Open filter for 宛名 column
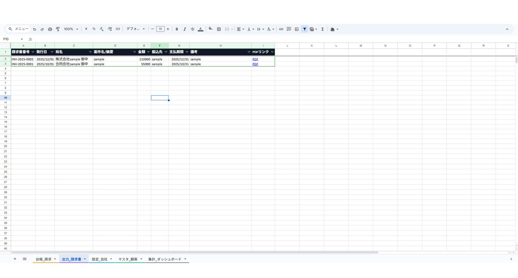The image size is (518, 278). 90,52
